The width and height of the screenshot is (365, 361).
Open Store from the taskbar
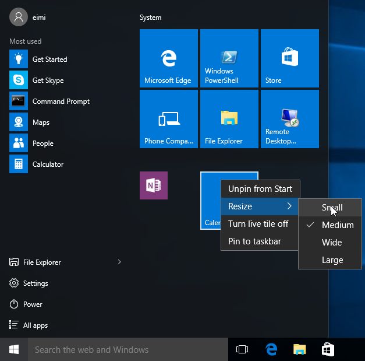328,349
